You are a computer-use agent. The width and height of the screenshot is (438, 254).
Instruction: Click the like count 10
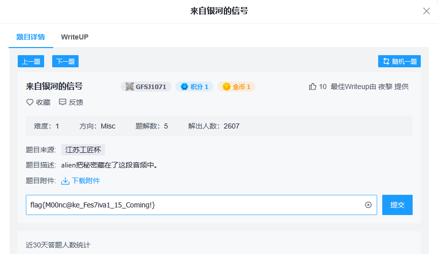click(x=322, y=87)
